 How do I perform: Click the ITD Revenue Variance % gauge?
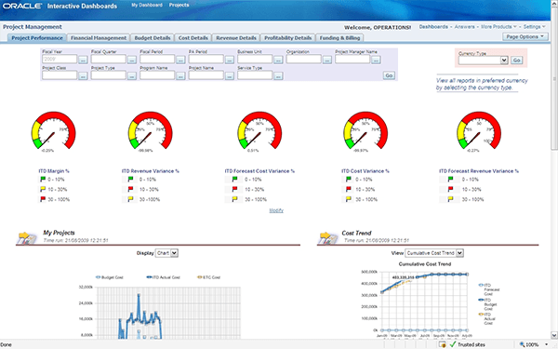tap(151, 131)
